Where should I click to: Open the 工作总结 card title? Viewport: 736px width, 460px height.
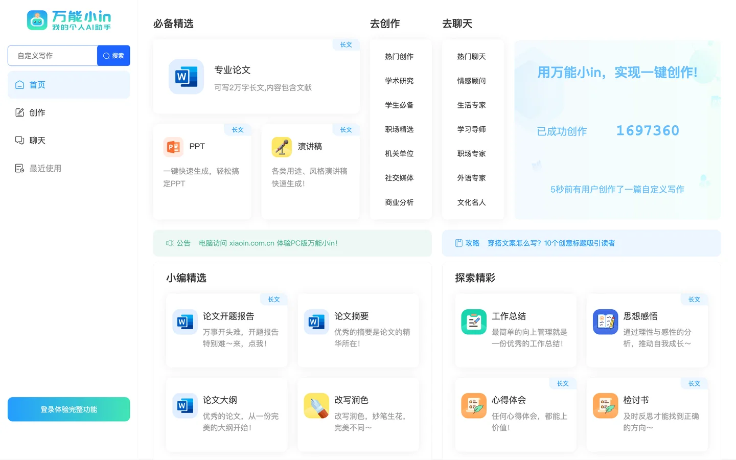coord(509,316)
